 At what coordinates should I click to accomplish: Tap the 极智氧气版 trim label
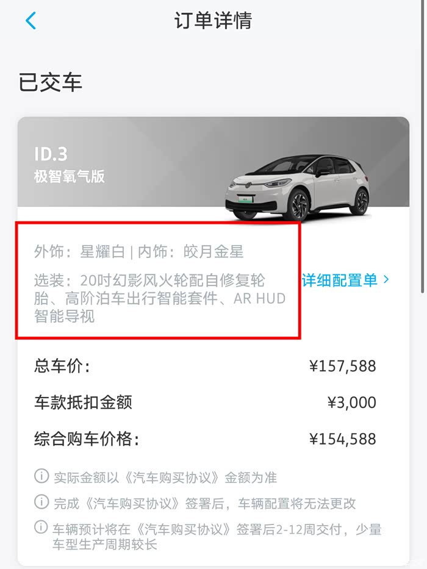(70, 176)
